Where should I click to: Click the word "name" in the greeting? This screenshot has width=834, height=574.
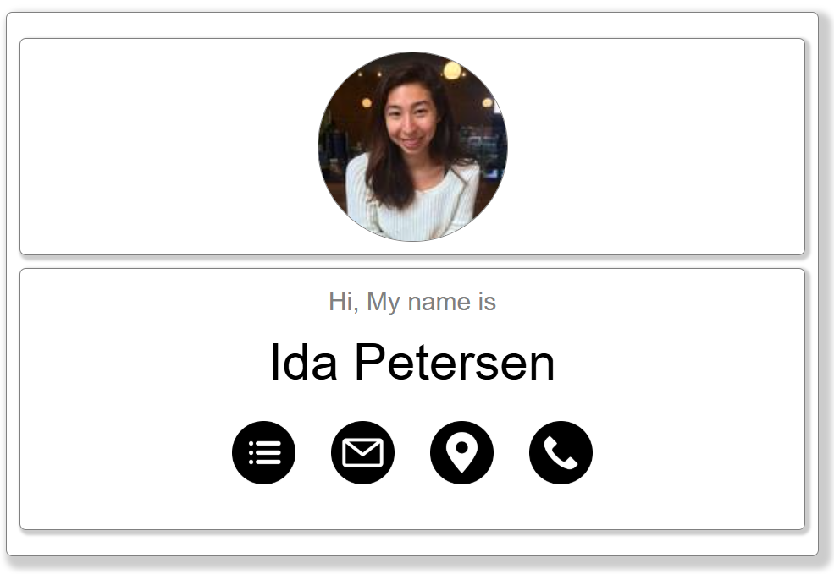click(x=439, y=302)
